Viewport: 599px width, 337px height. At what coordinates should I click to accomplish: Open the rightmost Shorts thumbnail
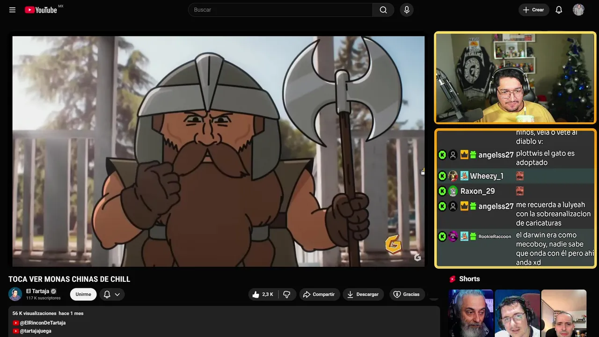(x=563, y=313)
